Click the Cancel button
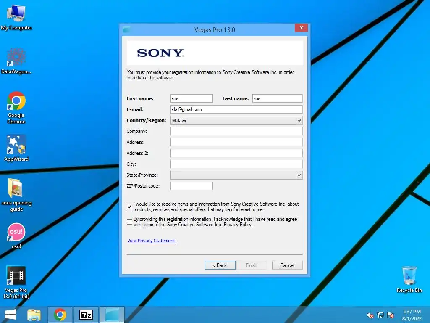 pyautogui.click(x=287, y=265)
